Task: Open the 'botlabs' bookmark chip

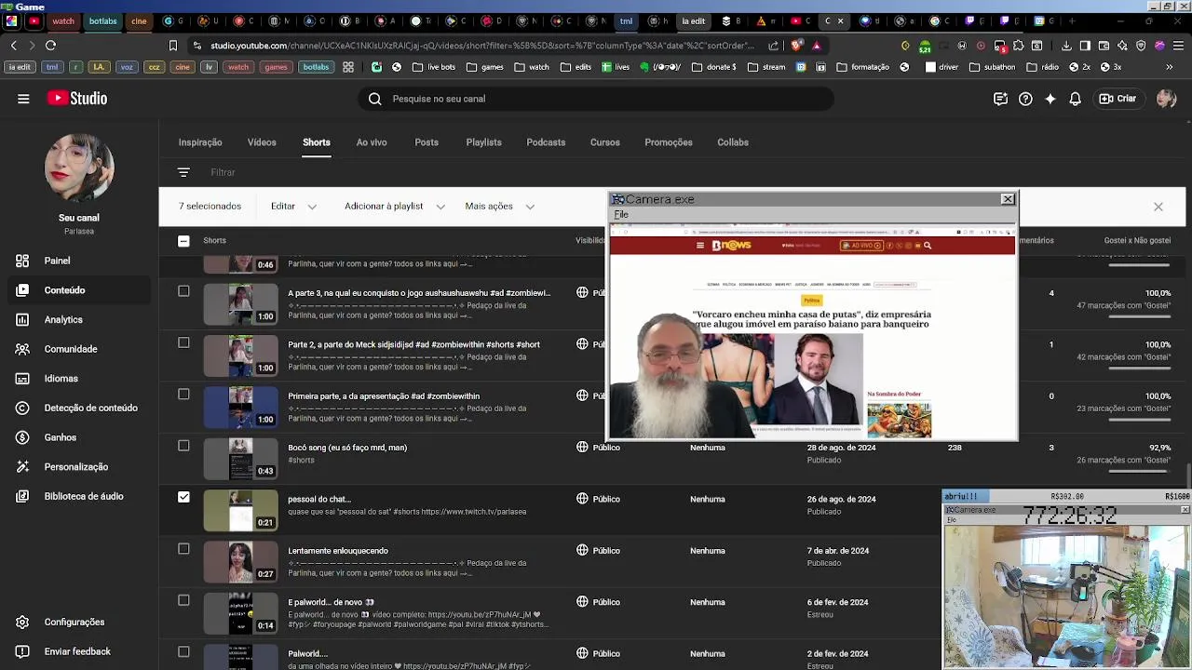Action: tap(316, 67)
